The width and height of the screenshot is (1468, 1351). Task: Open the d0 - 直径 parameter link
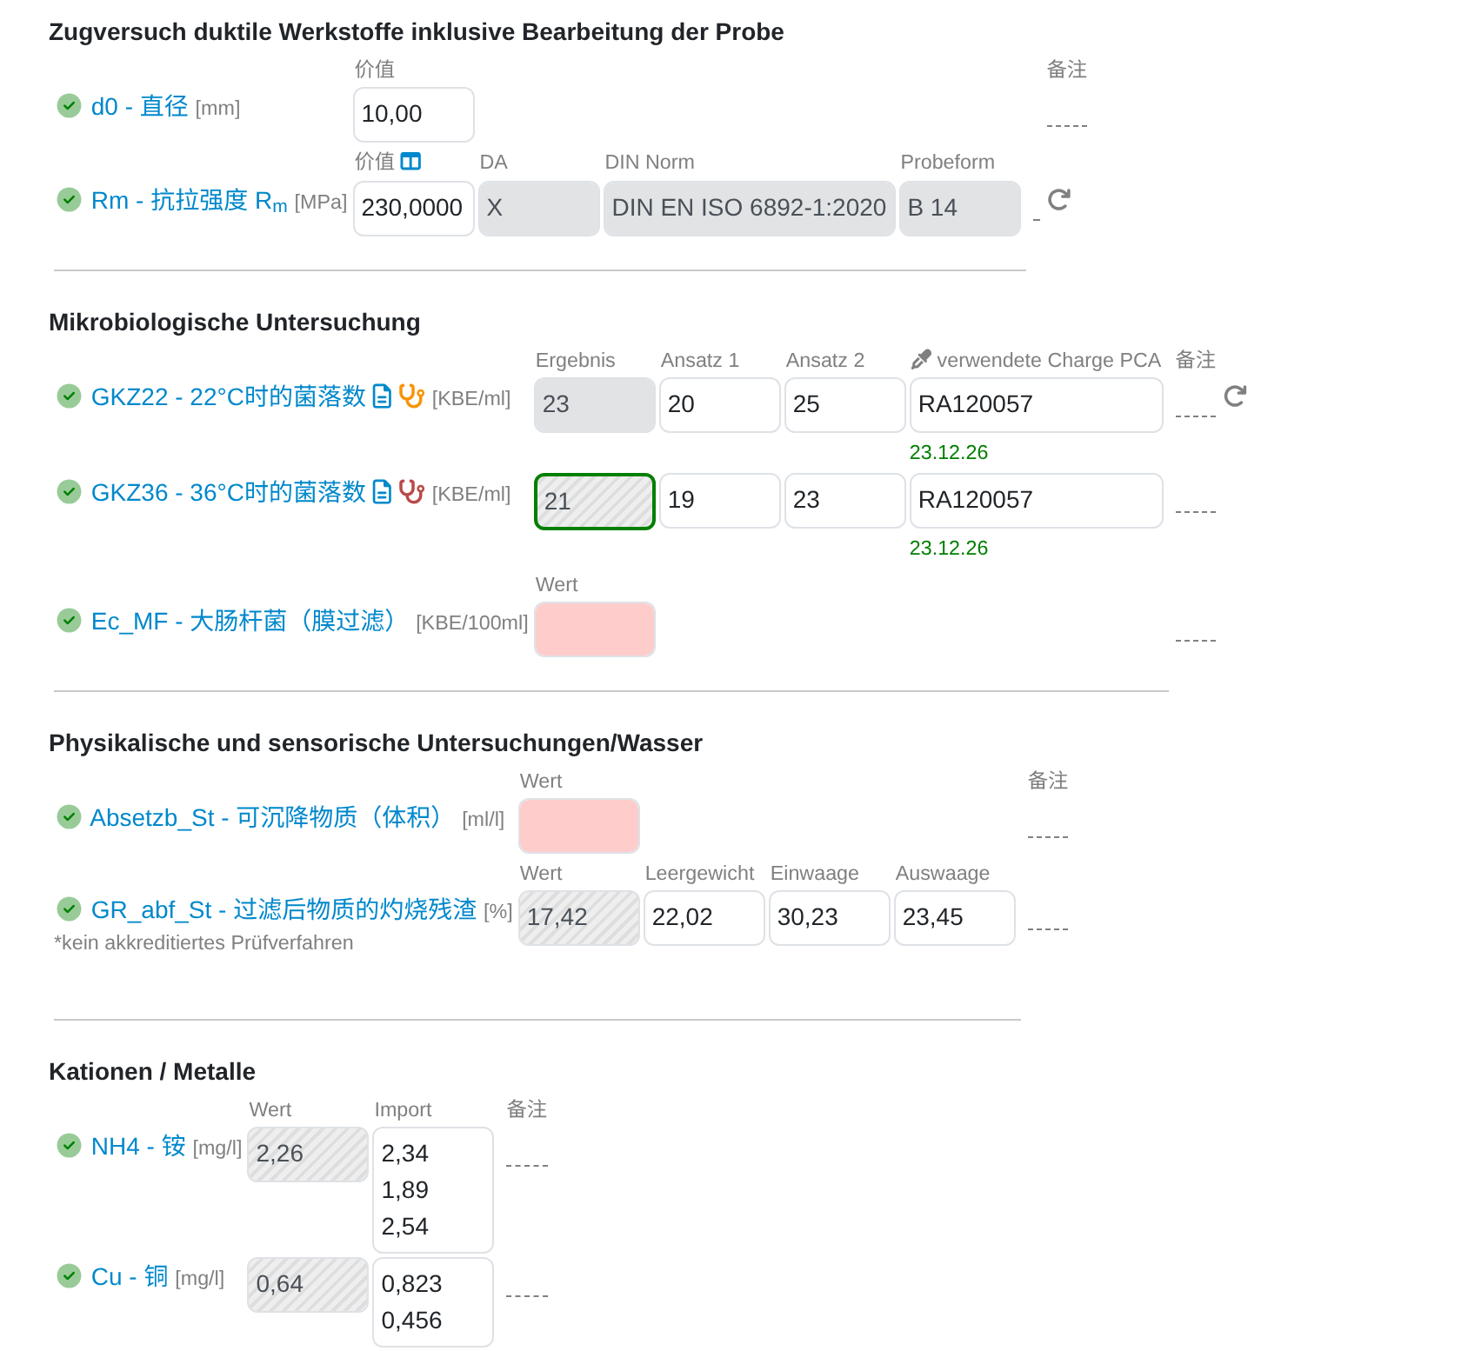140,106
